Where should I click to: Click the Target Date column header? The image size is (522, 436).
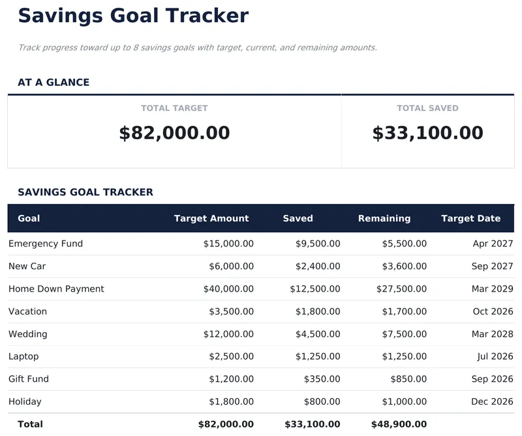470,218
